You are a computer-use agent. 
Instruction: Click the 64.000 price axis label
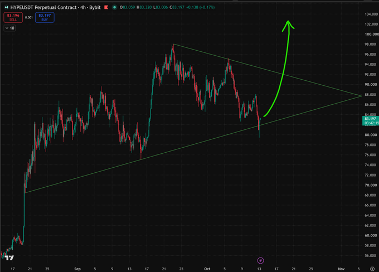(370, 215)
